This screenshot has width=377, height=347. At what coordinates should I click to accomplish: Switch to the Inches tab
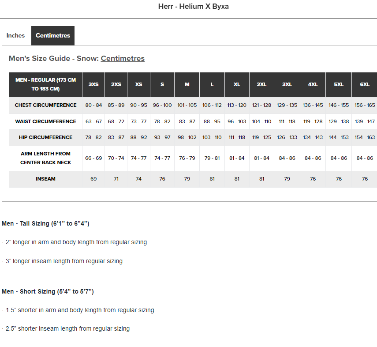[15, 36]
